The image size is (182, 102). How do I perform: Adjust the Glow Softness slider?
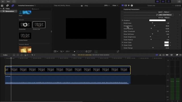[152, 34]
